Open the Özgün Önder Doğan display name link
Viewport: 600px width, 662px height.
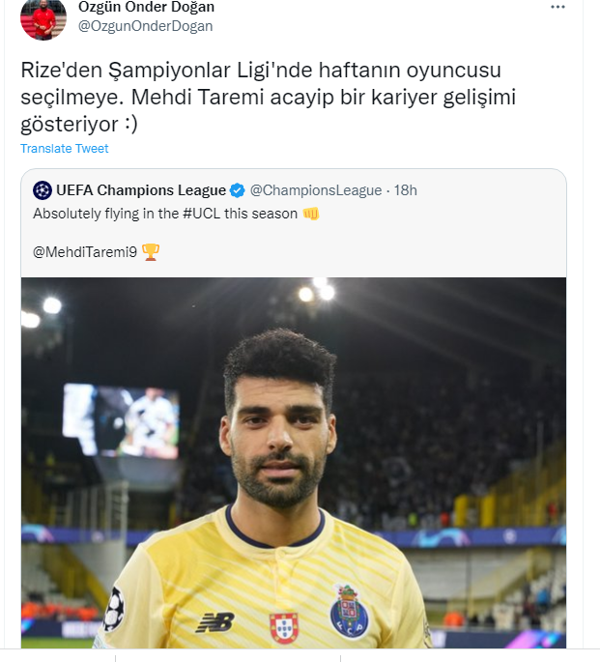(x=146, y=8)
